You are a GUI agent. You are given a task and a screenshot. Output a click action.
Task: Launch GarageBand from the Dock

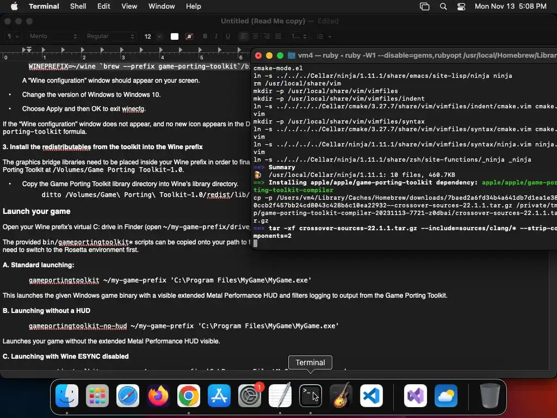click(x=341, y=396)
